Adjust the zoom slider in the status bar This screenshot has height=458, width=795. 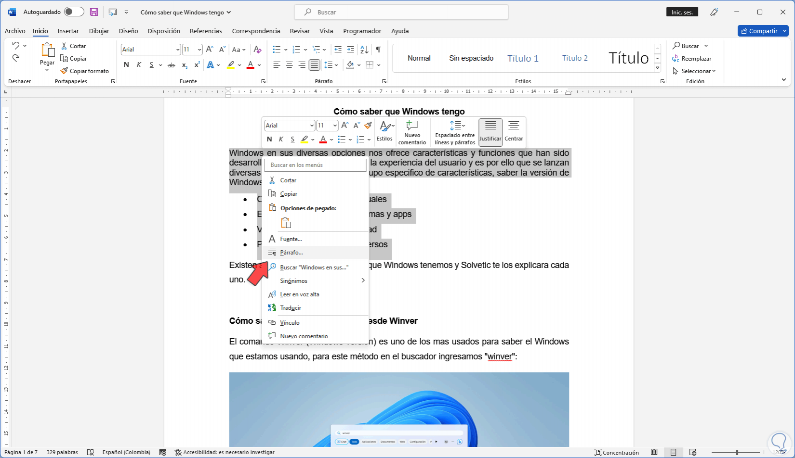737,452
